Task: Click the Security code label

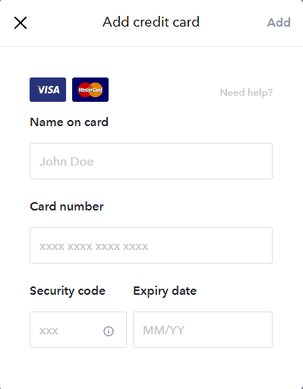Action: click(68, 291)
